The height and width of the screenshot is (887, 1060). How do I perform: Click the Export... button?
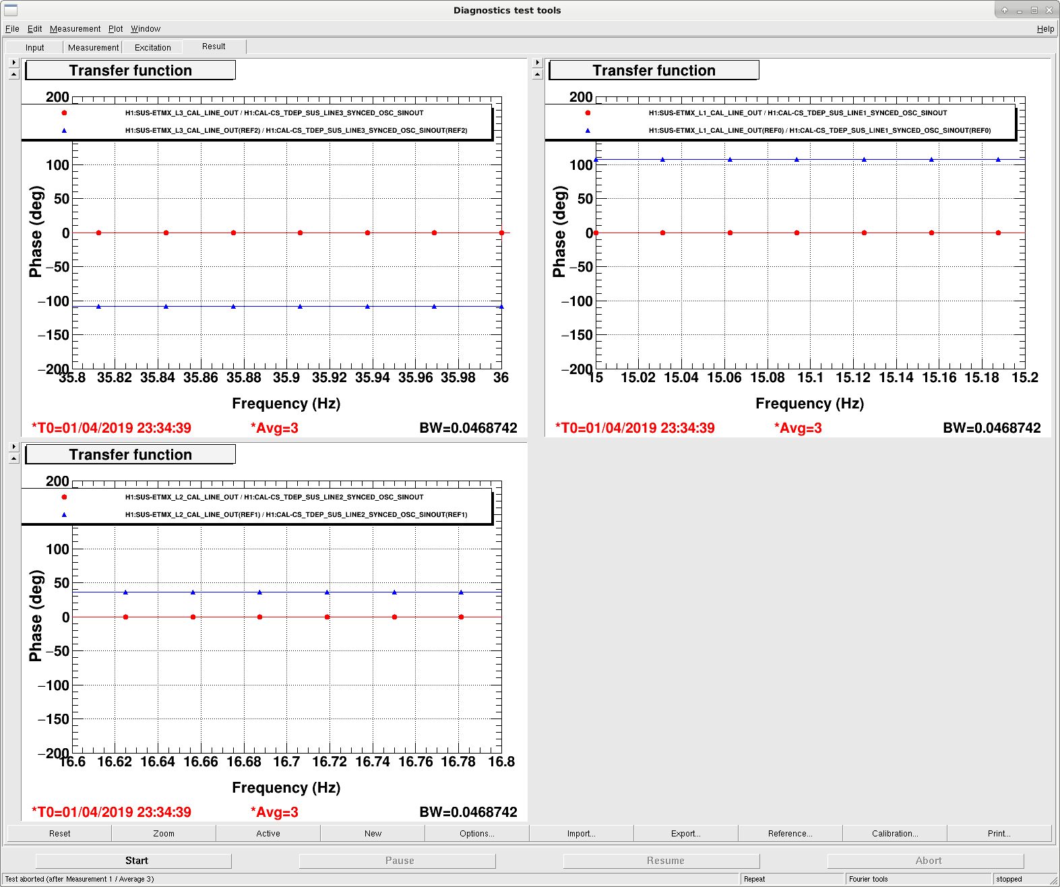coord(686,834)
